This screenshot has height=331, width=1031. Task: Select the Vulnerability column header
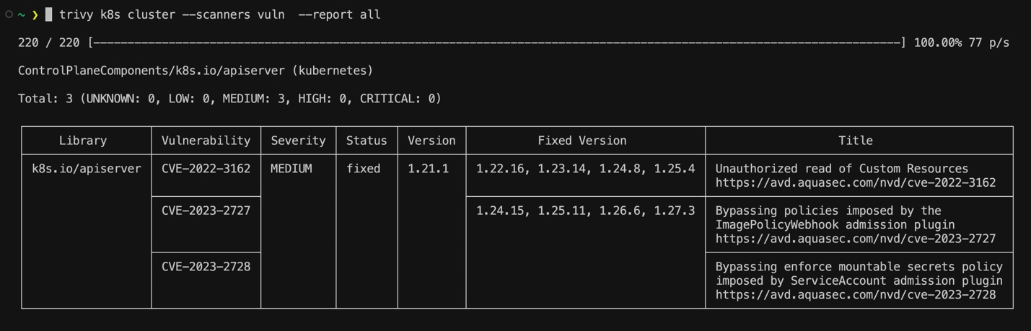(206, 141)
